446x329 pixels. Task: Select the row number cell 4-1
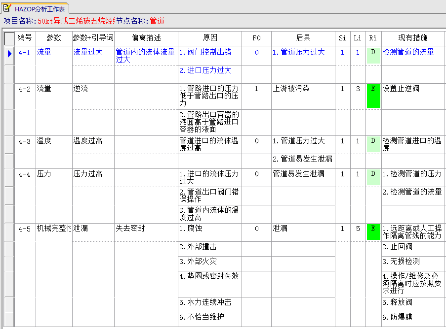25,53
